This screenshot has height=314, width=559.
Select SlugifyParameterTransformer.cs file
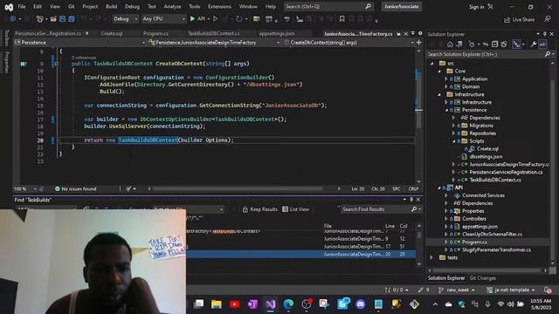496,250
